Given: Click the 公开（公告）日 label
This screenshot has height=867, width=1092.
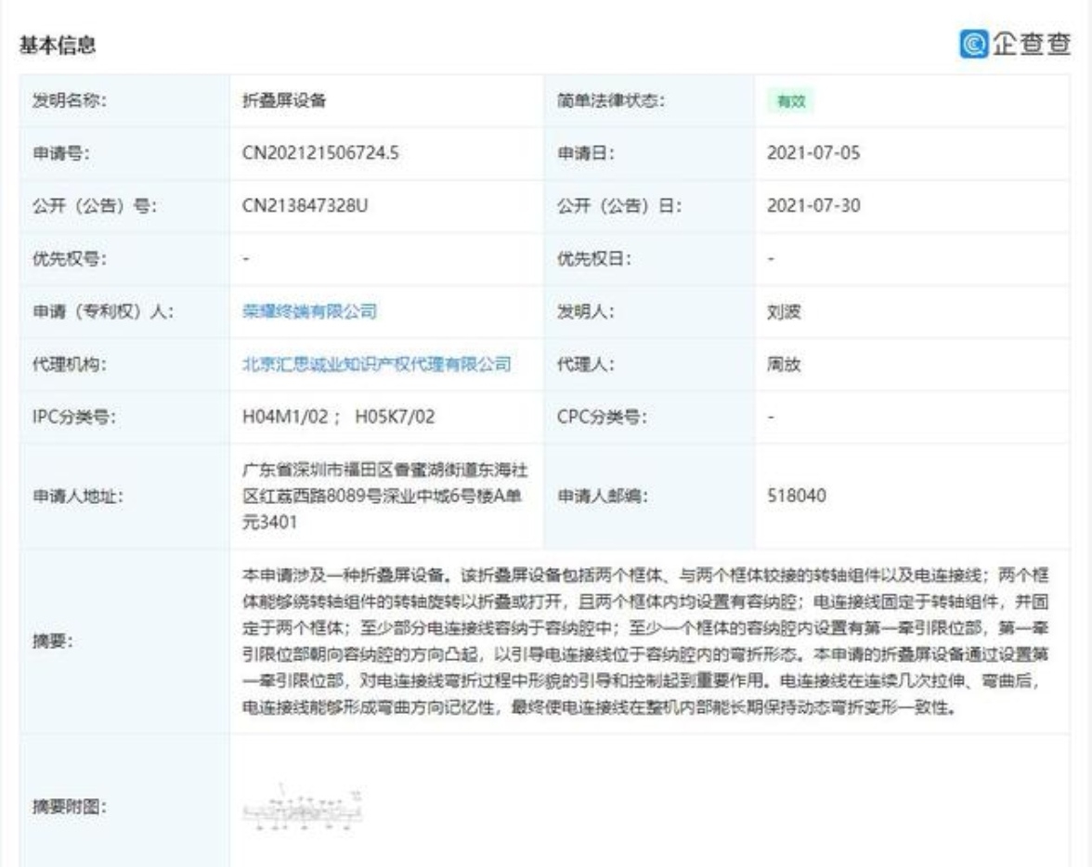Looking at the screenshot, I should click(619, 206).
